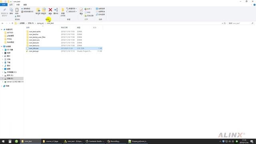Collapse the Quick access tree node
The width and height of the screenshot is (256, 144).
2,29
